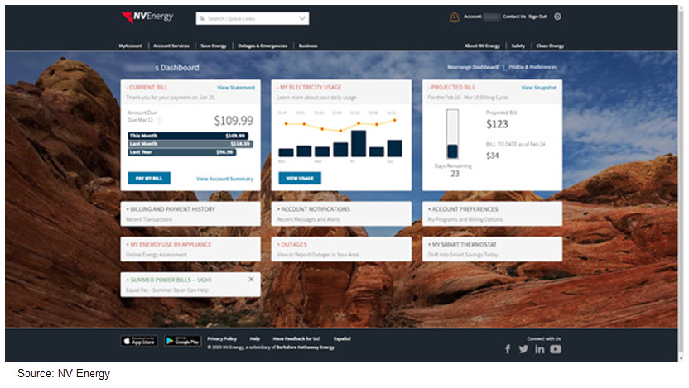The height and width of the screenshot is (388, 689).
Task: Open the Privacy Policy footer link
Action: point(222,339)
